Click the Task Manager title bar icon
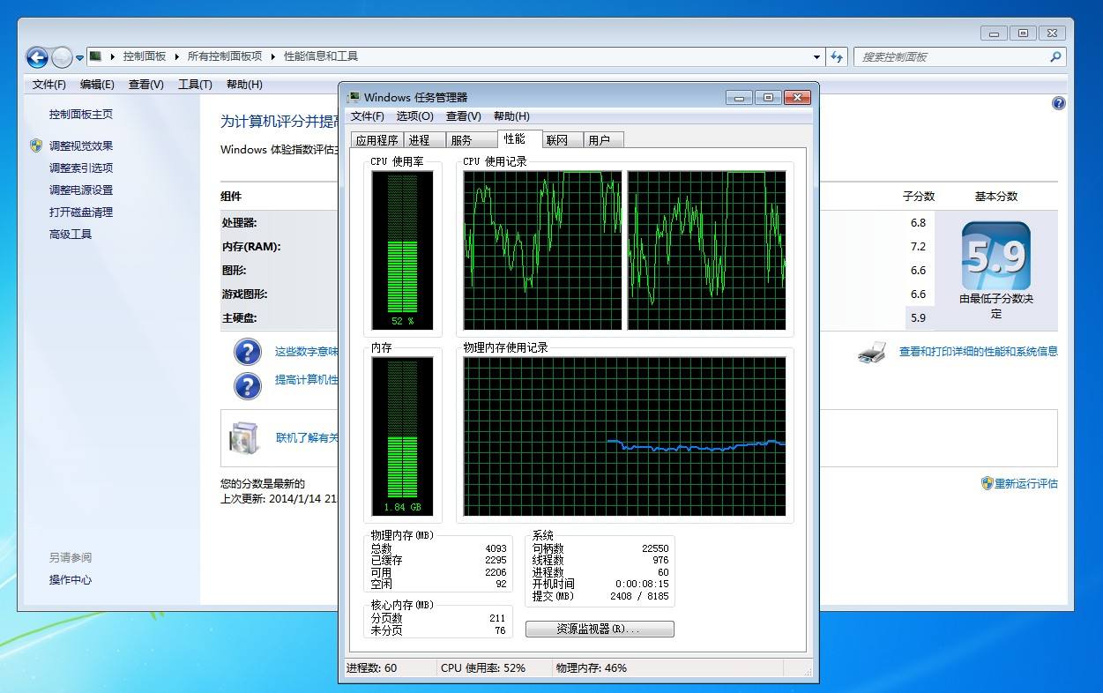The width and height of the screenshot is (1103, 693). (353, 97)
